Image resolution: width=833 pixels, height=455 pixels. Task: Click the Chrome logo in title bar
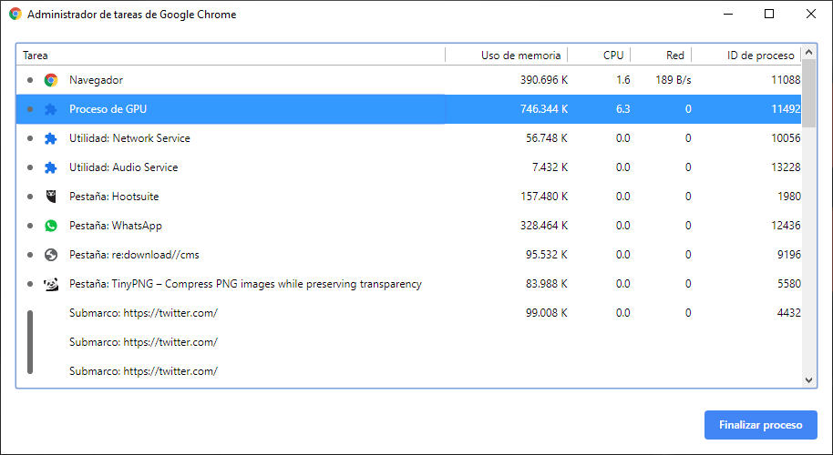tap(15, 15)
